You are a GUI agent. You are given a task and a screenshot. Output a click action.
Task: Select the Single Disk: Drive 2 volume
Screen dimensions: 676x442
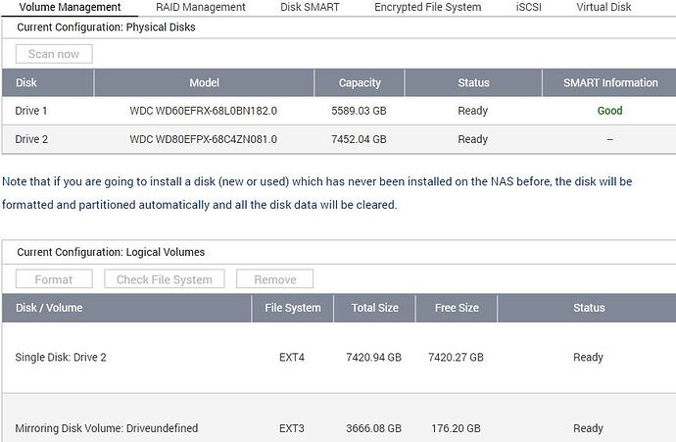click(x=61, y=358)
